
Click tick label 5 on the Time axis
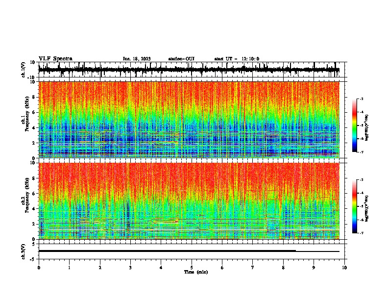click(x=192, y=268)
